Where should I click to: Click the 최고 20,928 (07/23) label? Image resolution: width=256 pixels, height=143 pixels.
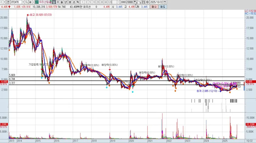[41, 15]
